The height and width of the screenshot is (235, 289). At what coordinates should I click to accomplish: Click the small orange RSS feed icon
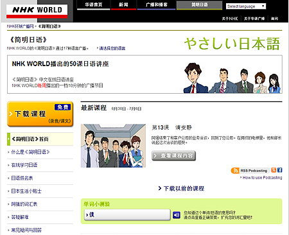coord(274,170)
